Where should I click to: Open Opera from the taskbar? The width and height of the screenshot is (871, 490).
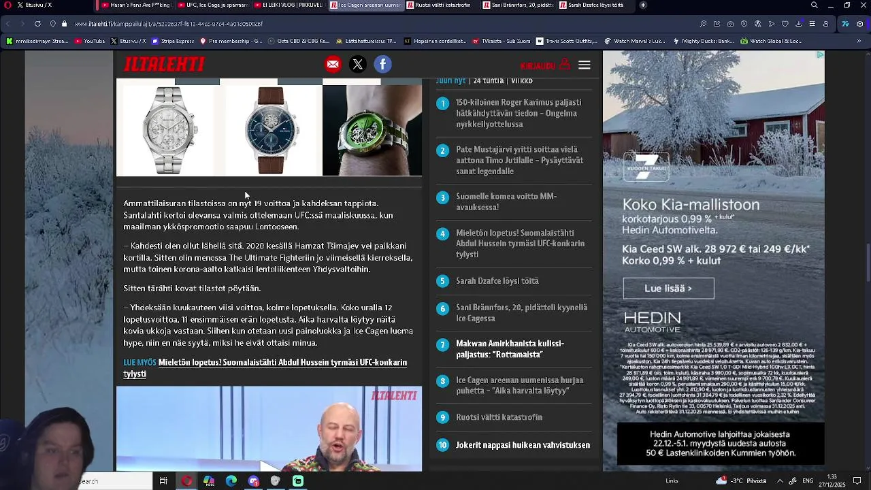coord(186,481)
